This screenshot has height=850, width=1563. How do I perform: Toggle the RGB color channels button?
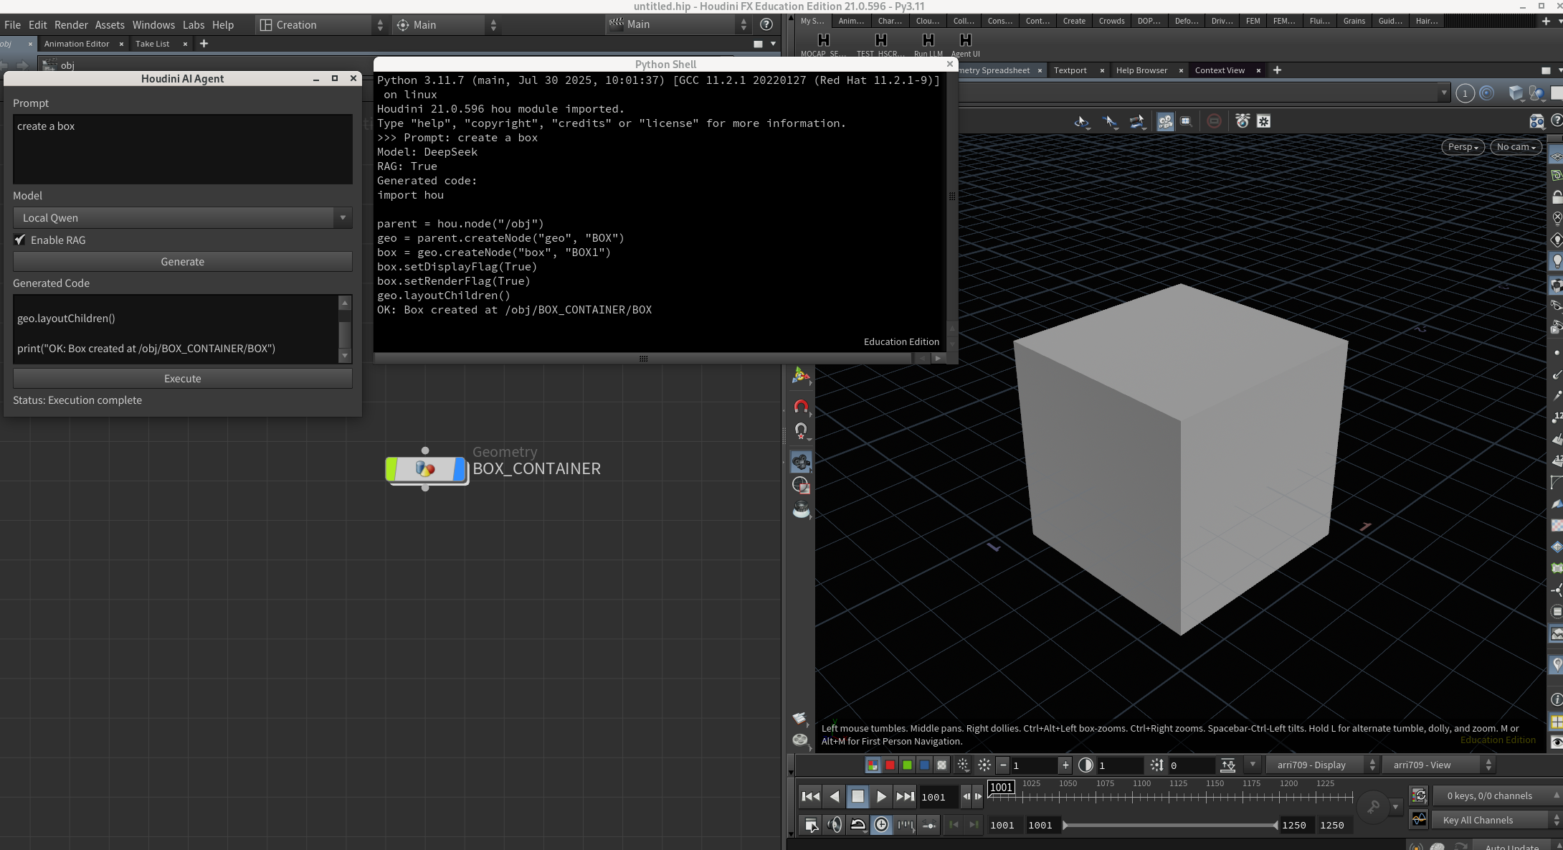pyautogui.click(x=873, y=765)
